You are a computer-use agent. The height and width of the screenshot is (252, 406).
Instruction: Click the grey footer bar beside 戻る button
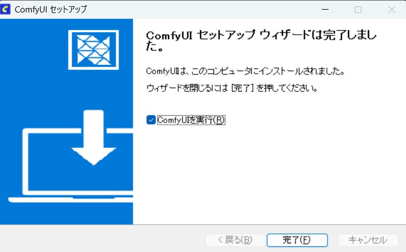coord(104,239)
